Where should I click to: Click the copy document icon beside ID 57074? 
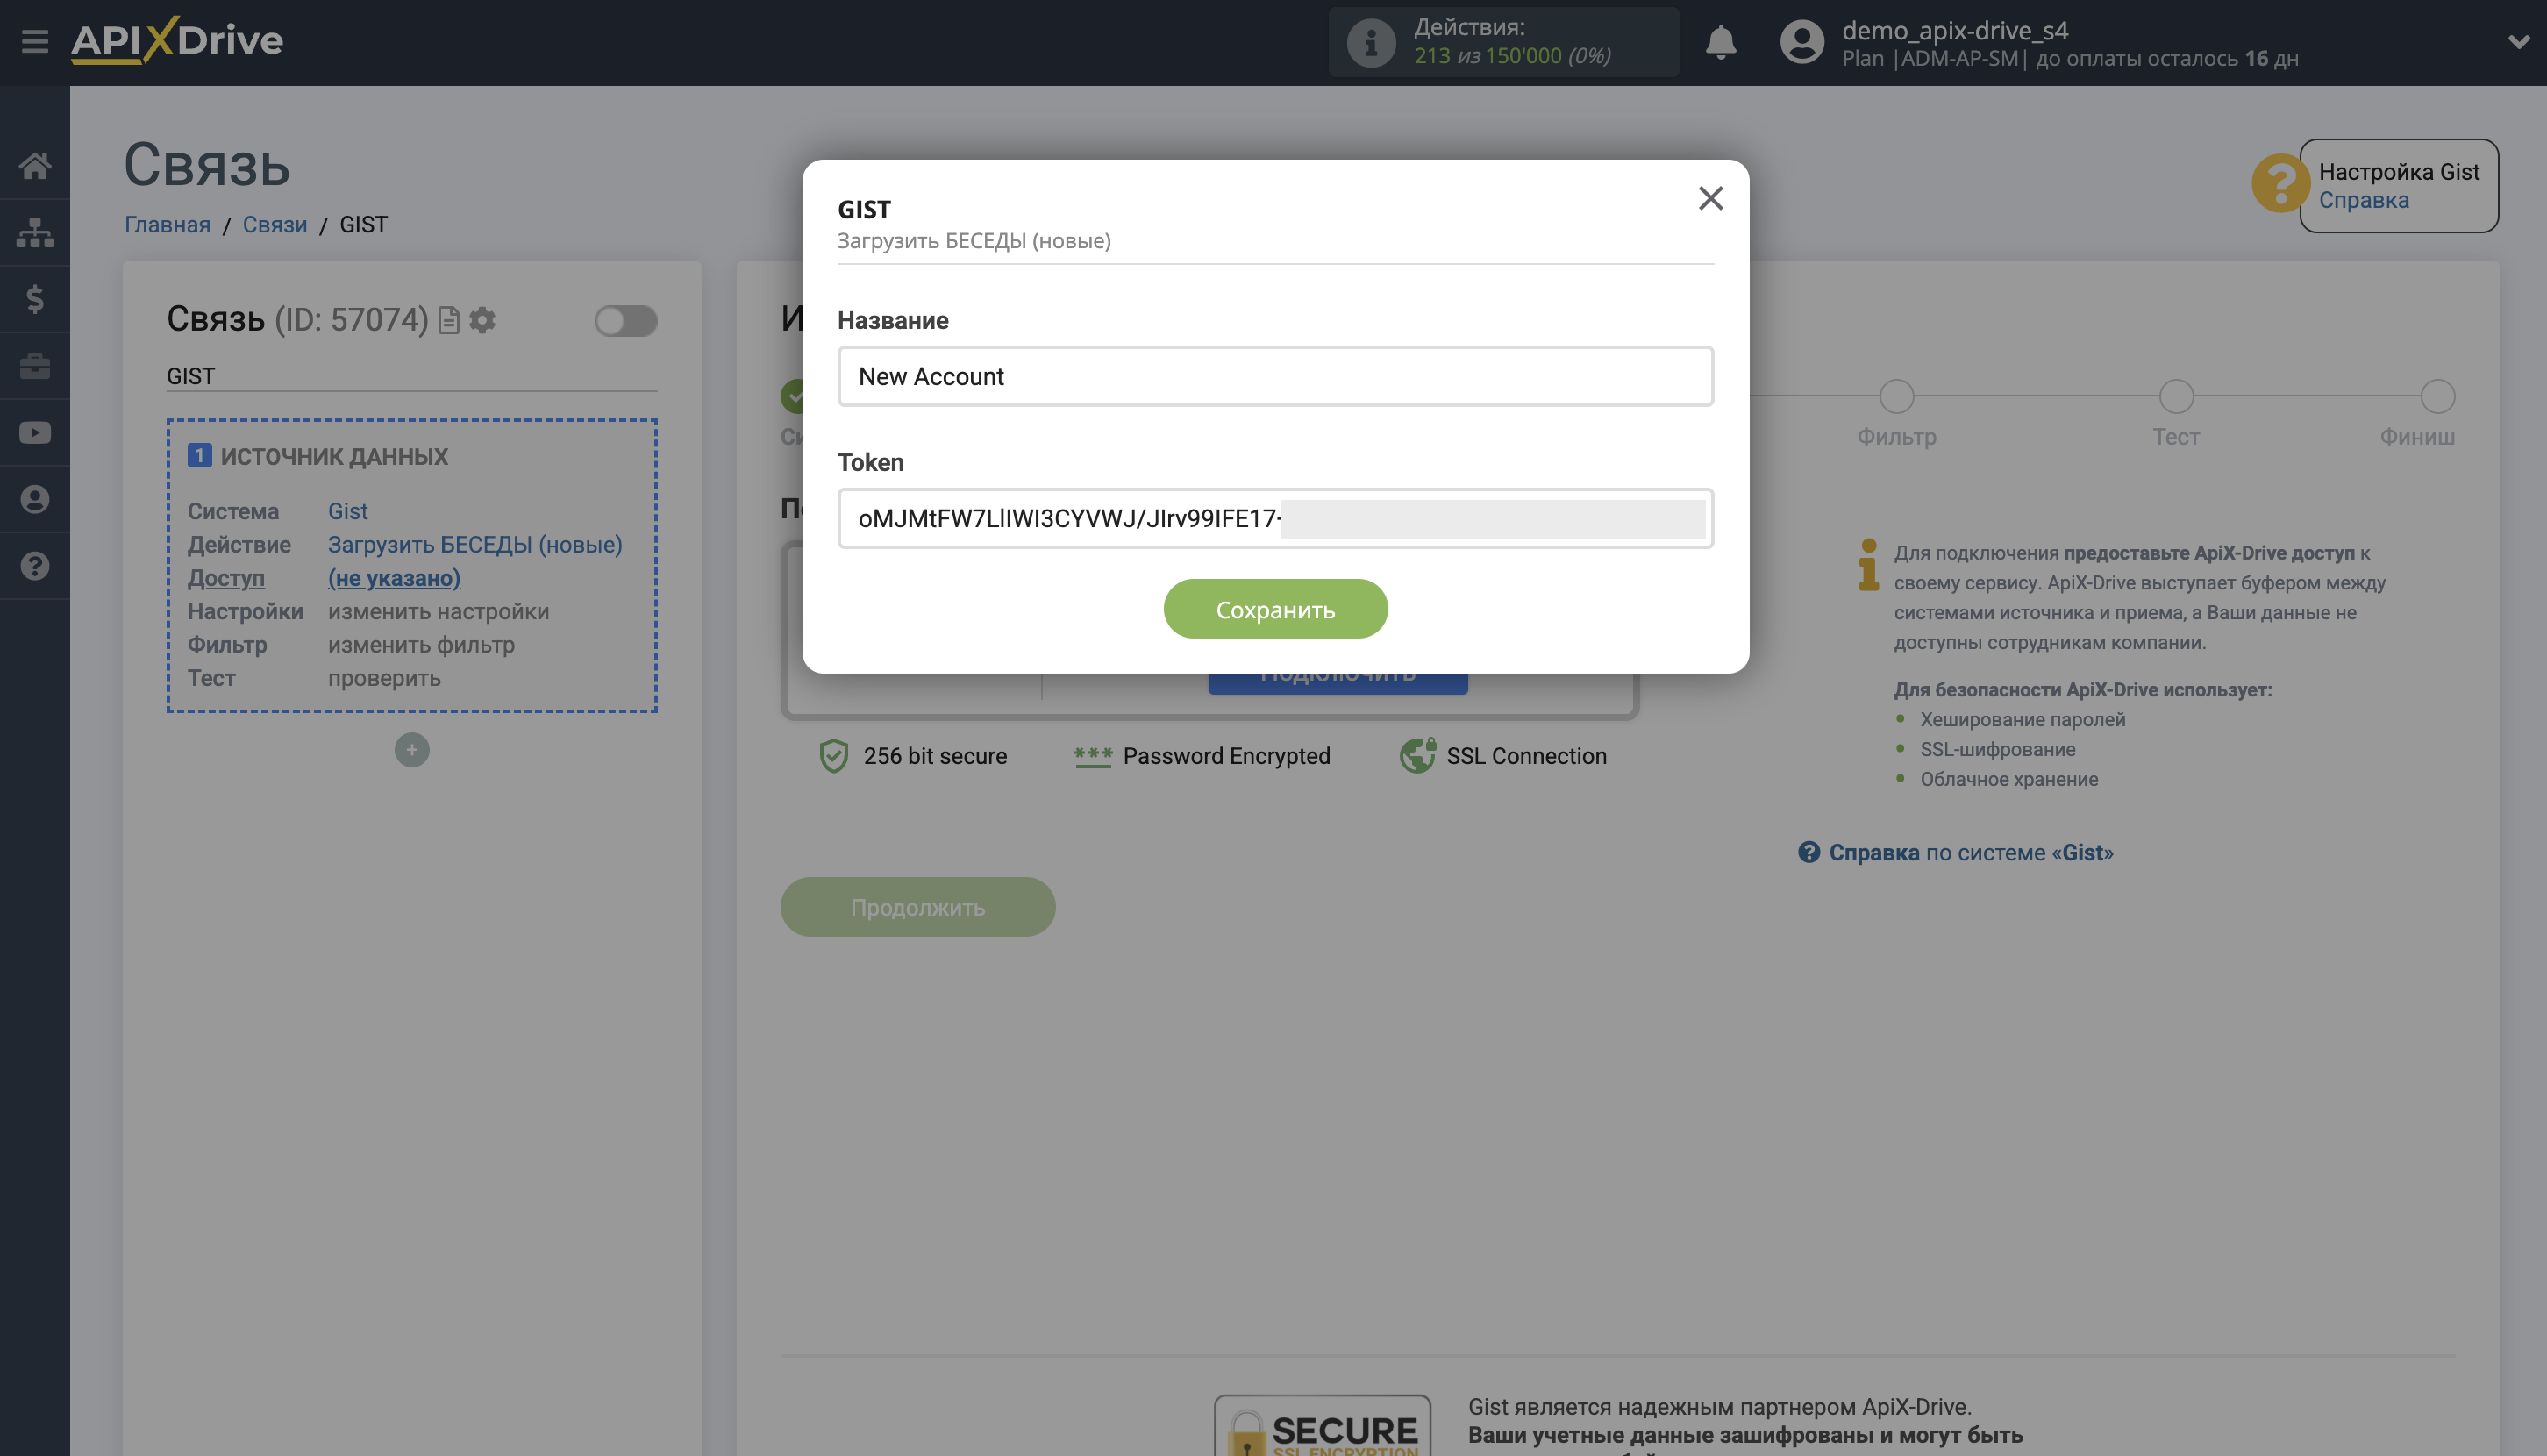coord(449,320)
